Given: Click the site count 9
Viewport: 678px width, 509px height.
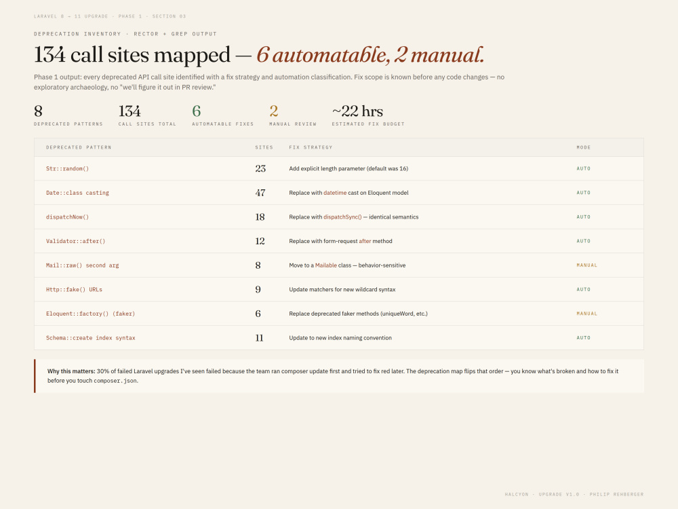Looking at the screenshot, I should coord(258,290).
